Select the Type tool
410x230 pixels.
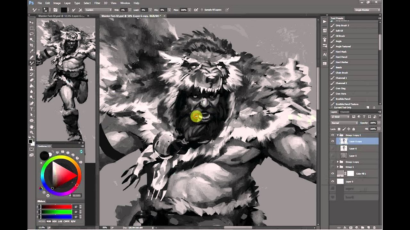(32, 109)
